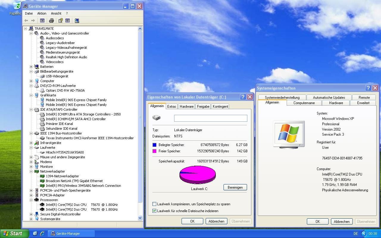
Task: Collapse the Prozessoren node
Action: click(x=31, y=200)
